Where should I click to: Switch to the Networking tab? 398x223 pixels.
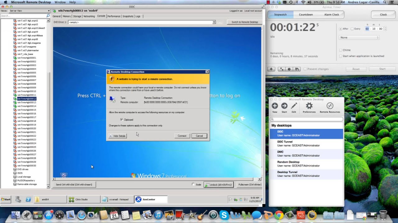coord(89,16)
